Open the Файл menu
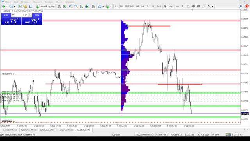 pos(8,2)
